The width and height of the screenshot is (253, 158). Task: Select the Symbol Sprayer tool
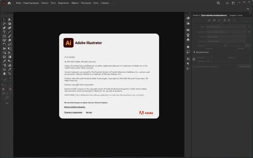4,65
